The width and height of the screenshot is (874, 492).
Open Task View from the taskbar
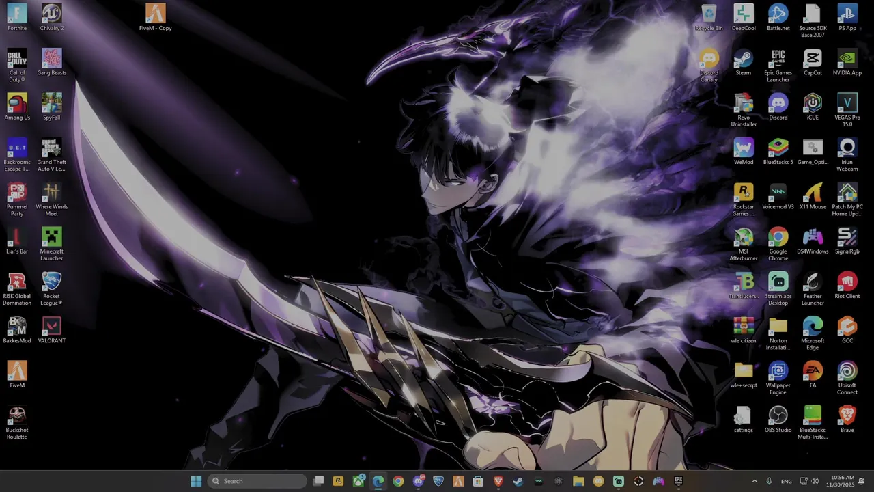(318, 481)
